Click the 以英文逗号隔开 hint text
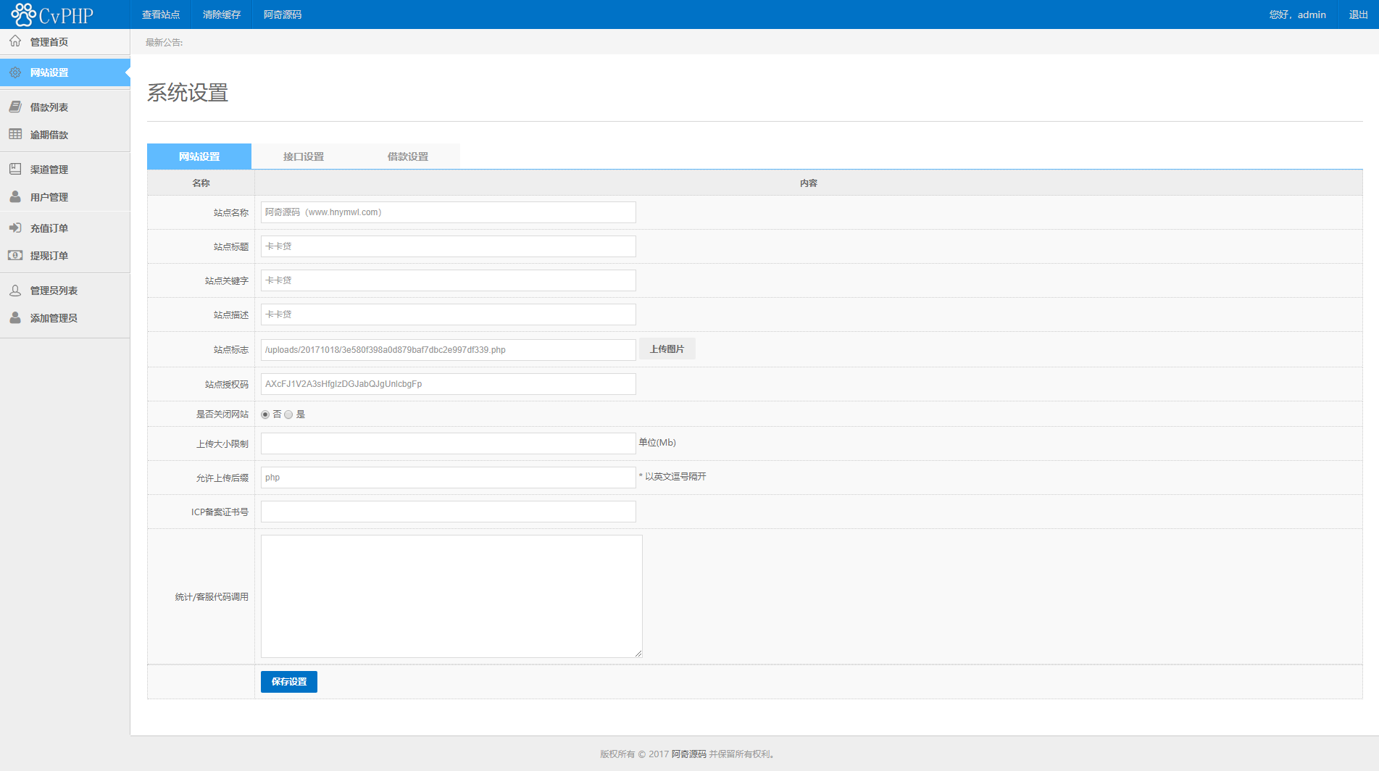1379x771 pixels. pos(675,477)
